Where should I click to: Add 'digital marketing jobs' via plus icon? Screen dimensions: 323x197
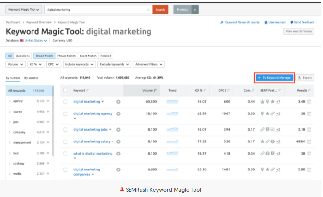tap(118, 130)
